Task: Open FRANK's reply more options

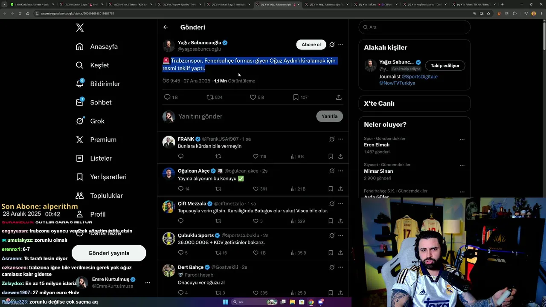Action: pyautogui.click(x=340, y=139)
